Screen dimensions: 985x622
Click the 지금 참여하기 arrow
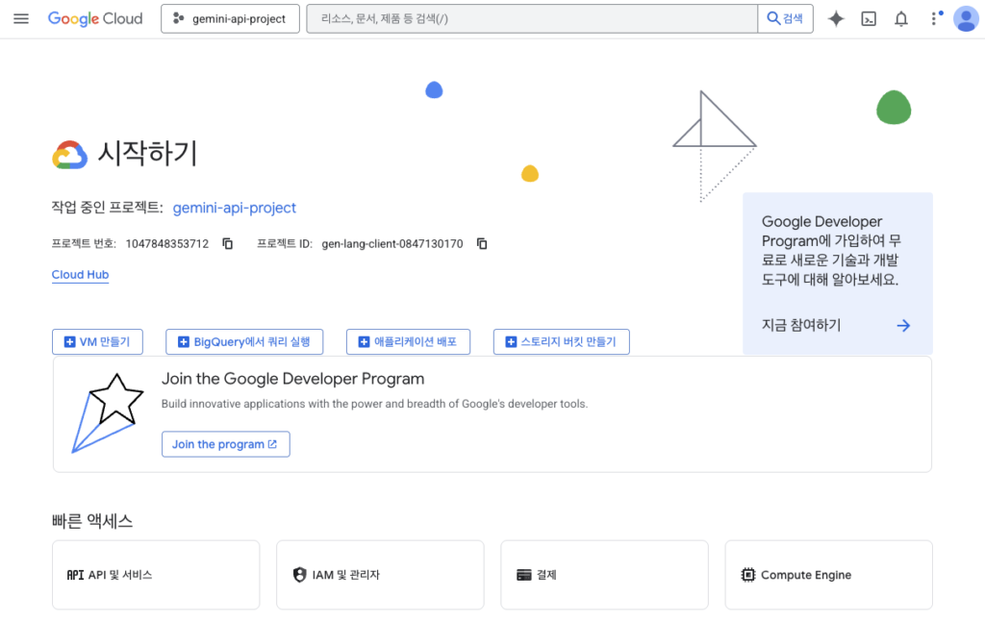[x=902, y=326]
